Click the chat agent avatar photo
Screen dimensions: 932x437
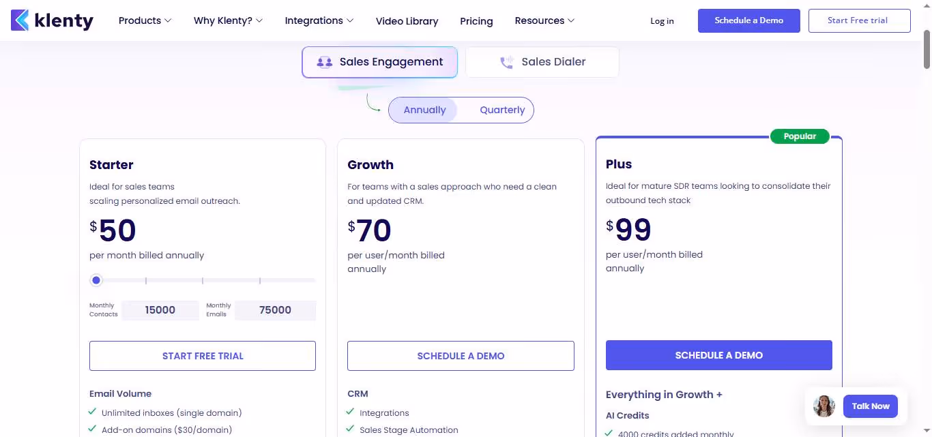pyautogui.click(x=824, y=406)
